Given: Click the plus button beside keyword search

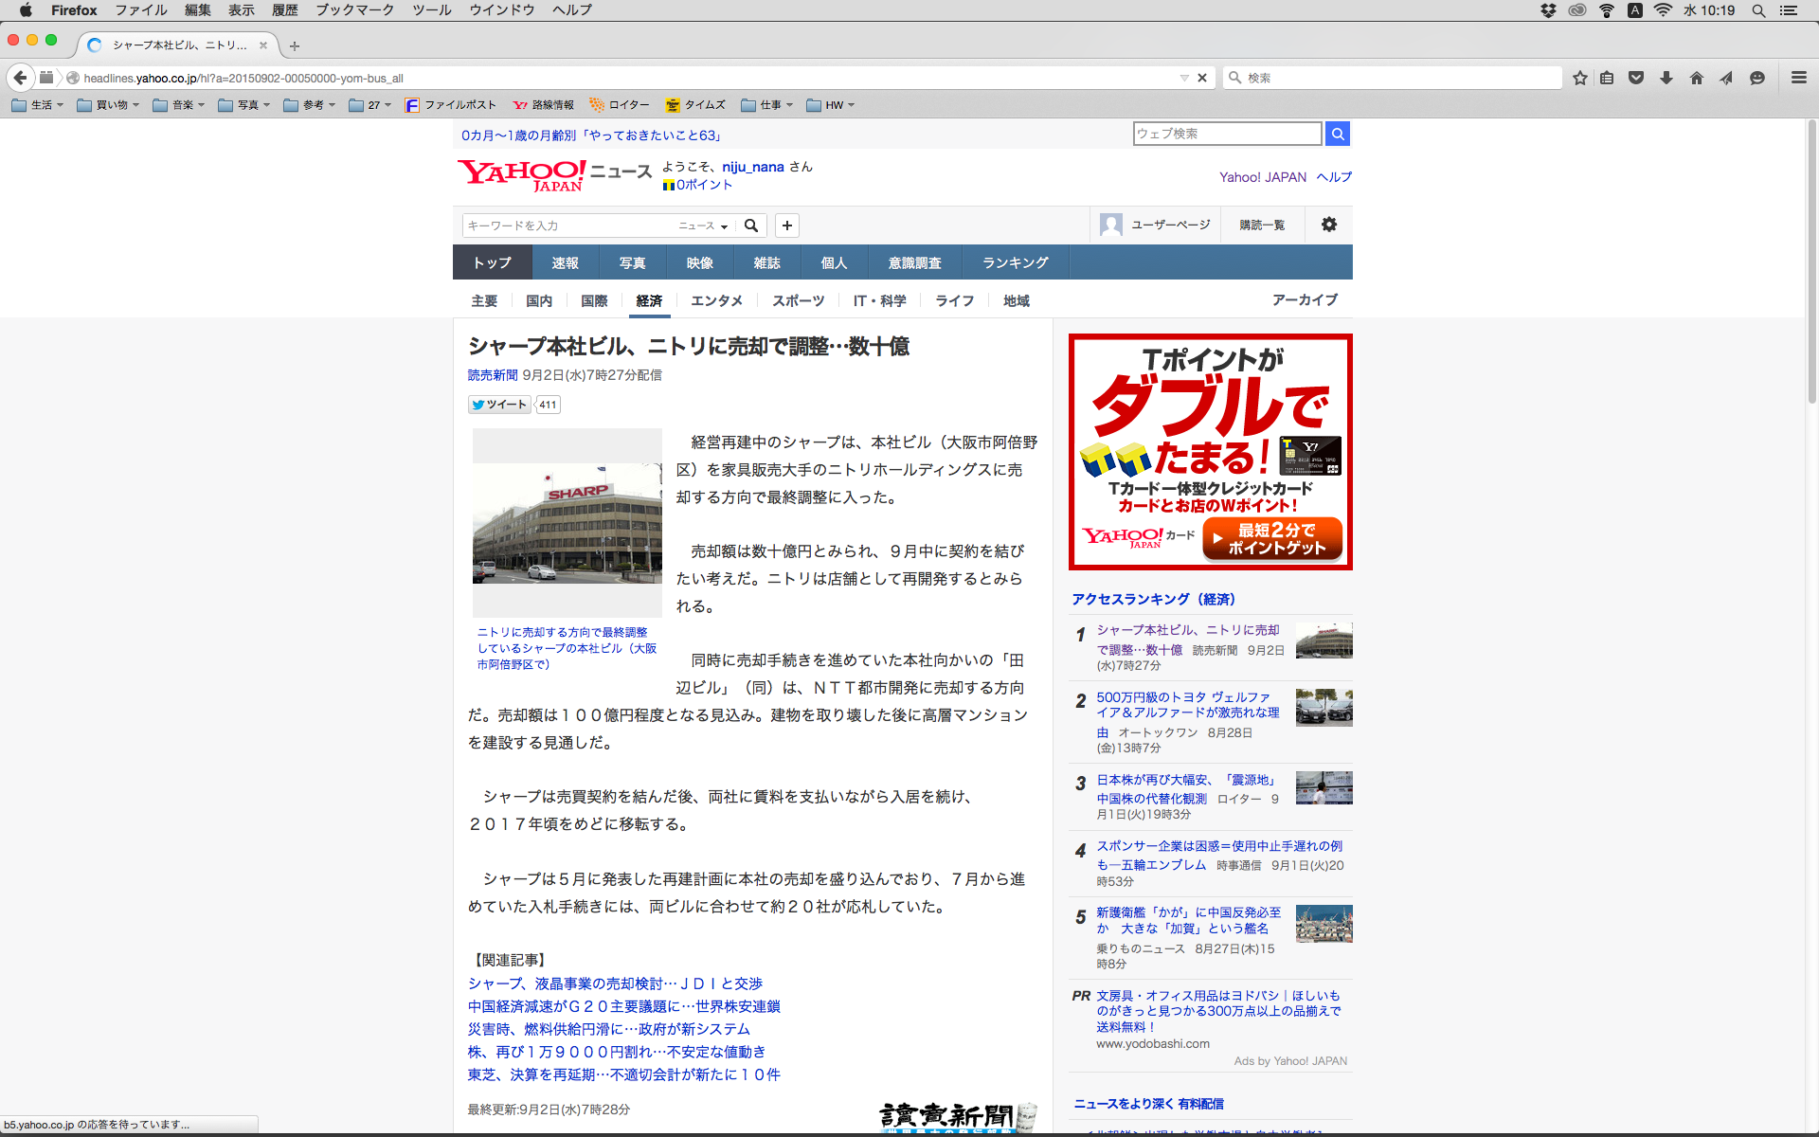Looking at the screenshot, I should [787, 226].
